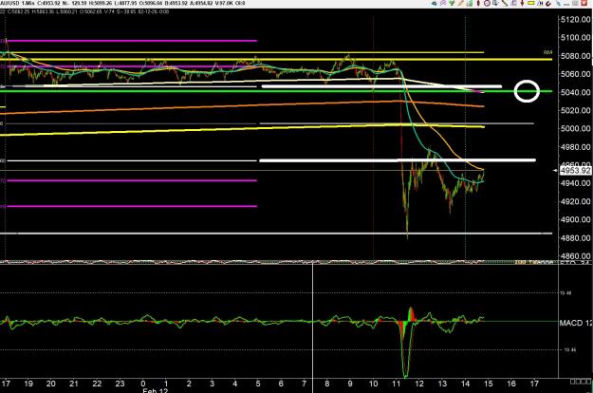
Task: Click the purple diagonal lines toolbar icon
Action: (x=443, y=3)
